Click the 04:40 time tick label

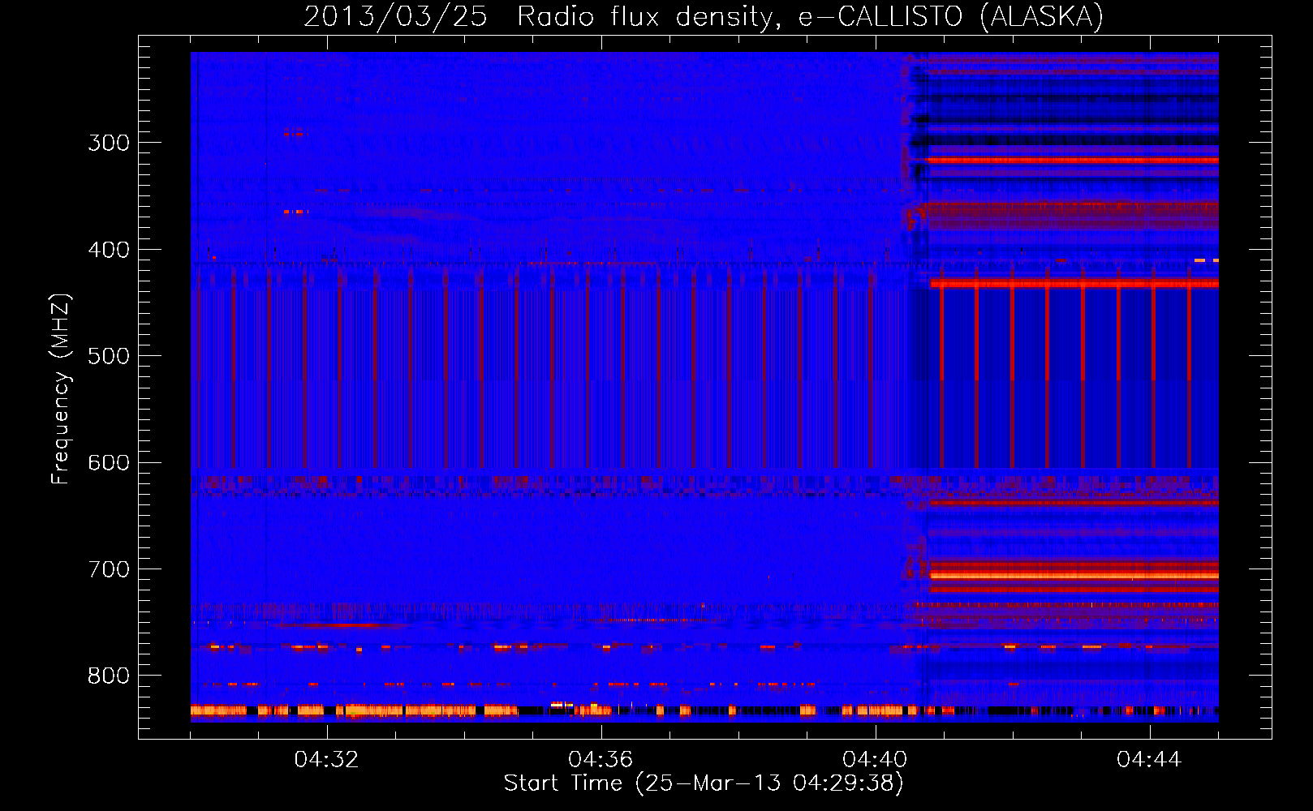[875, 760]
